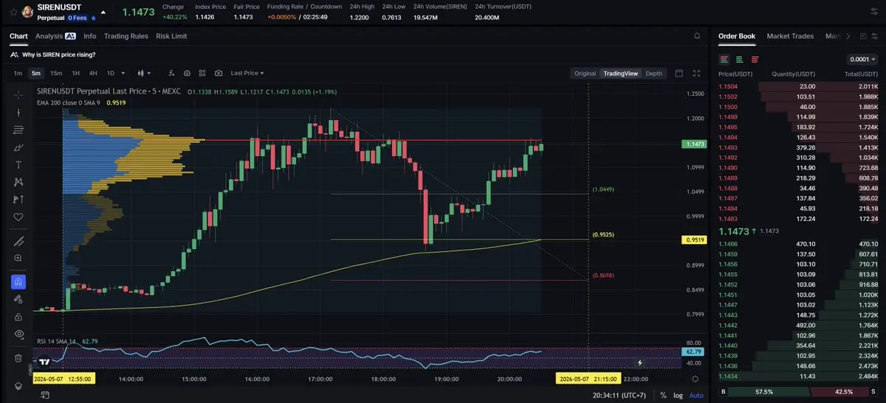
Task: Show sell orders only view
Action: [755, 59]
